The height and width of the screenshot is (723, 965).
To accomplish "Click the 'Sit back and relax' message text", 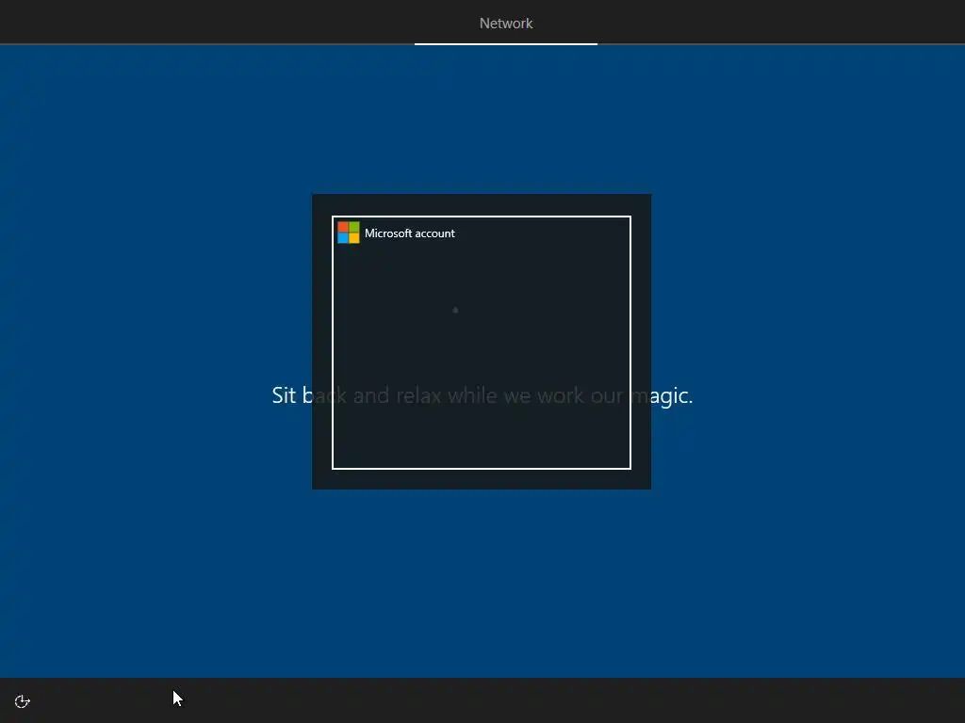I will [x=482, y=395].
